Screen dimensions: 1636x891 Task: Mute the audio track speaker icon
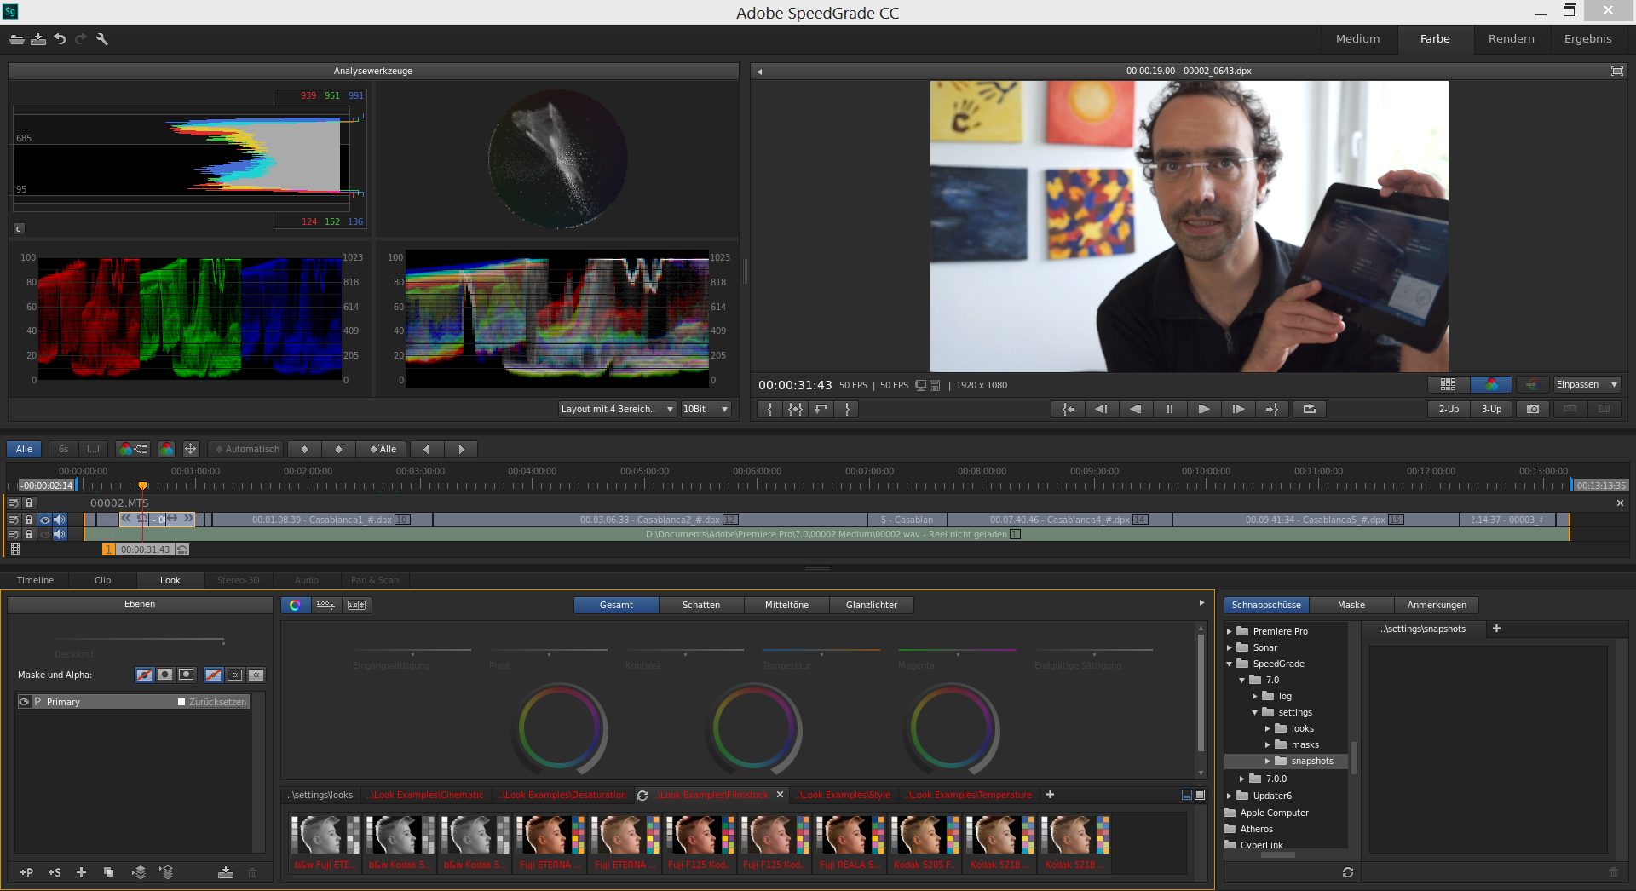[60, 535]
